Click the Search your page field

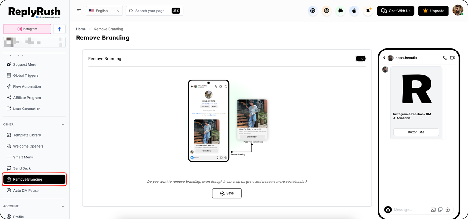(154, 11)
